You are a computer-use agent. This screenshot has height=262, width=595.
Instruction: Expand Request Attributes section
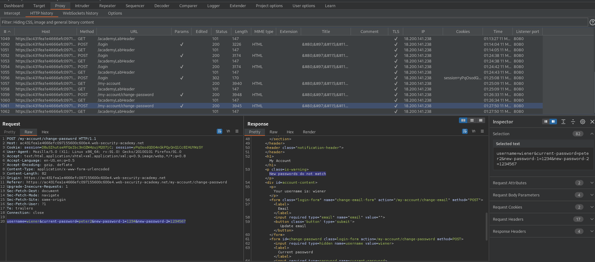[592, 183]
